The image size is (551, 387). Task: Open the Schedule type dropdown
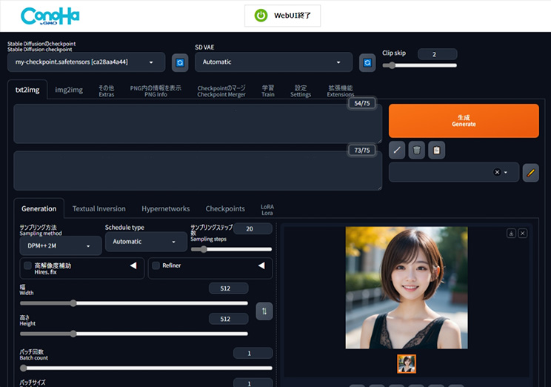click(145, 242)
